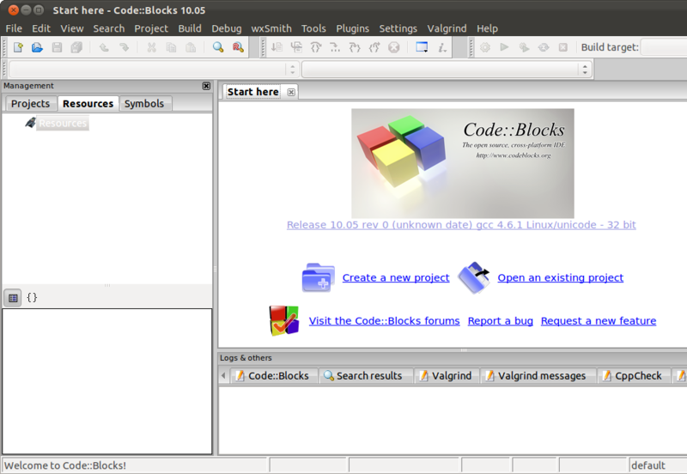
Task: Close the Start here tab
Action: coord(291,92)
